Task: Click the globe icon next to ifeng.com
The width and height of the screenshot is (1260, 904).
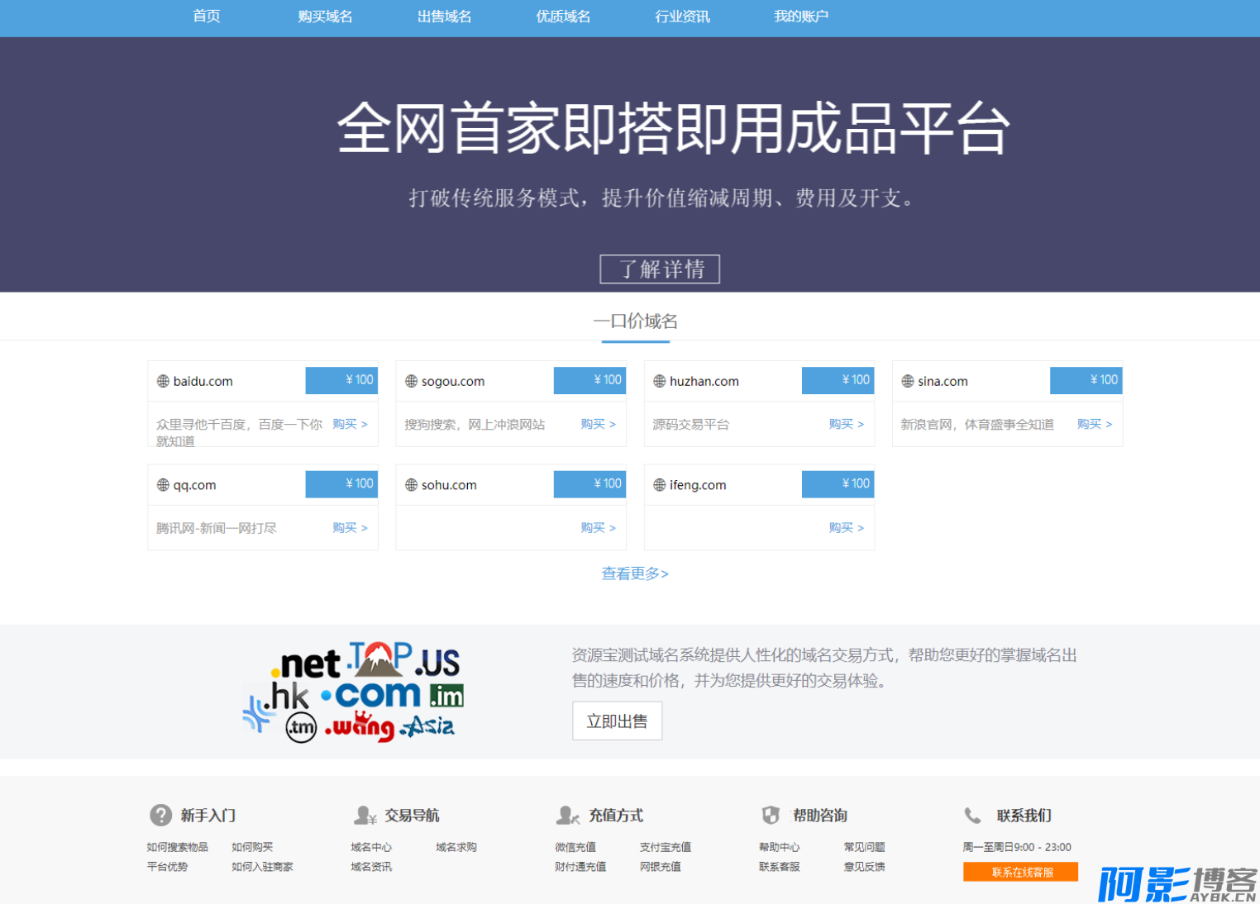Action: 659,485
